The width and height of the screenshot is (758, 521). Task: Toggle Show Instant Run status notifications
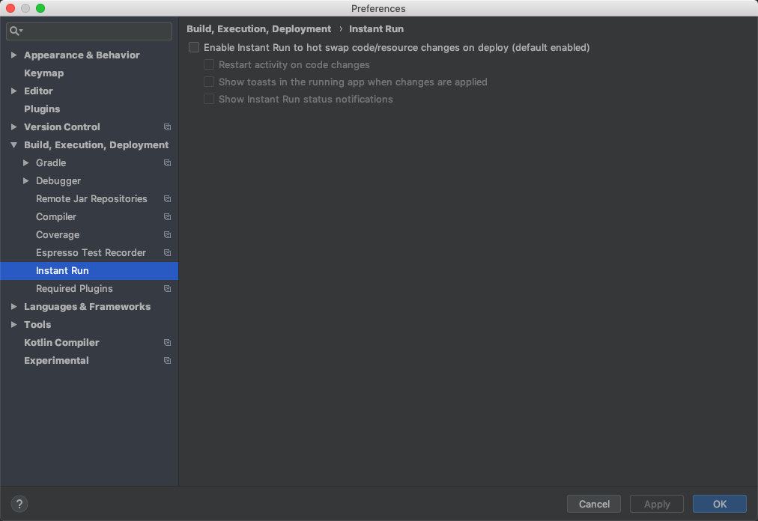tap(209, 99)
